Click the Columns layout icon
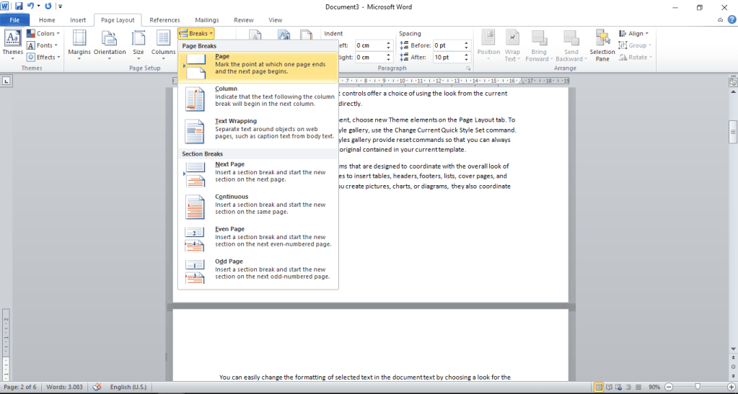 [163, 42]
